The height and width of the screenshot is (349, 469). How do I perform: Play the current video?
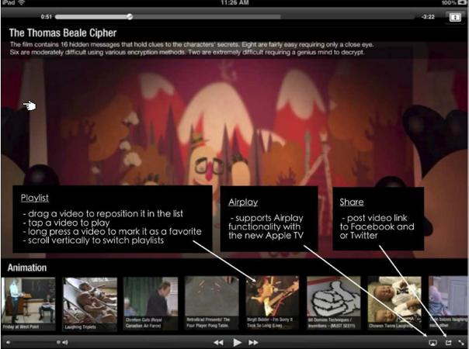coord(237,343)
